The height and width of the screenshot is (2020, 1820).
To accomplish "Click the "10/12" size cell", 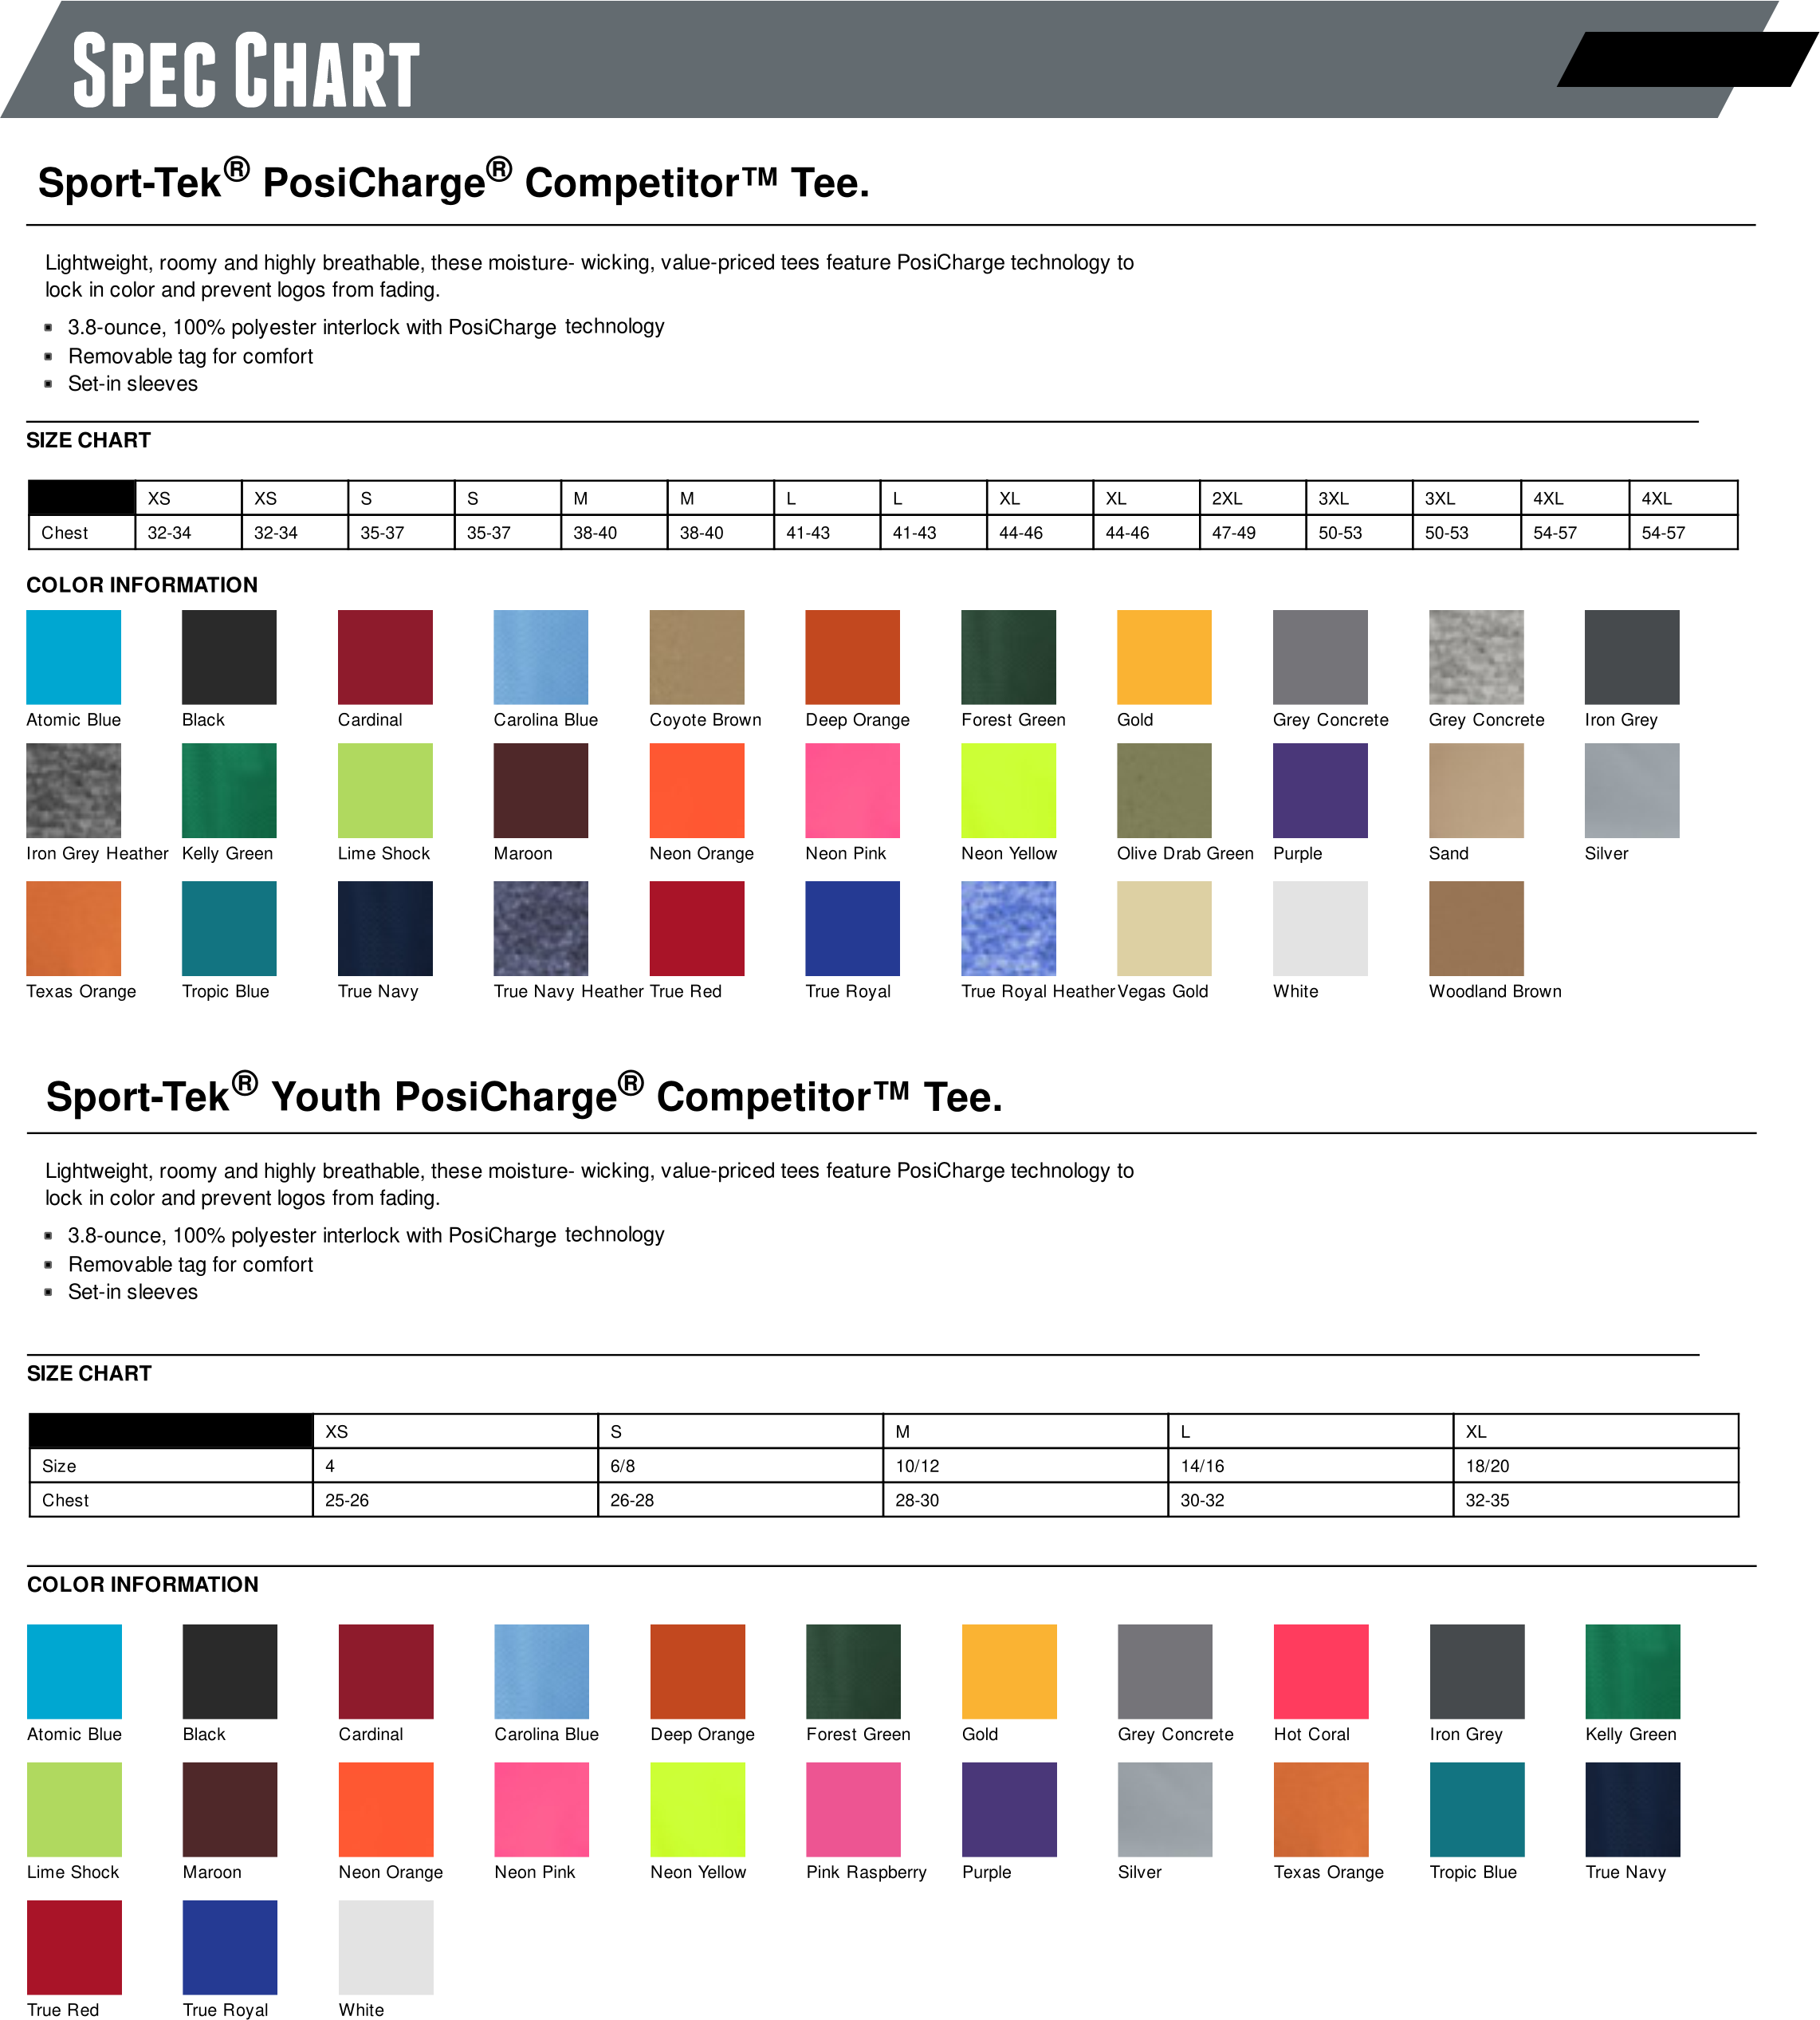I will [1025, 1466].
